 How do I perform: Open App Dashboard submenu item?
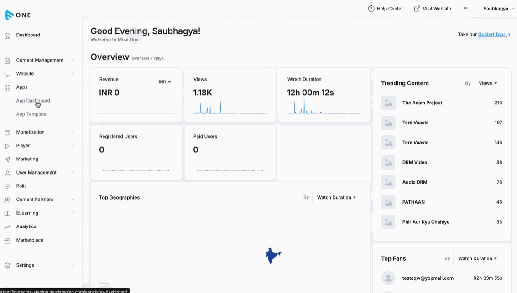pos(33,101)
